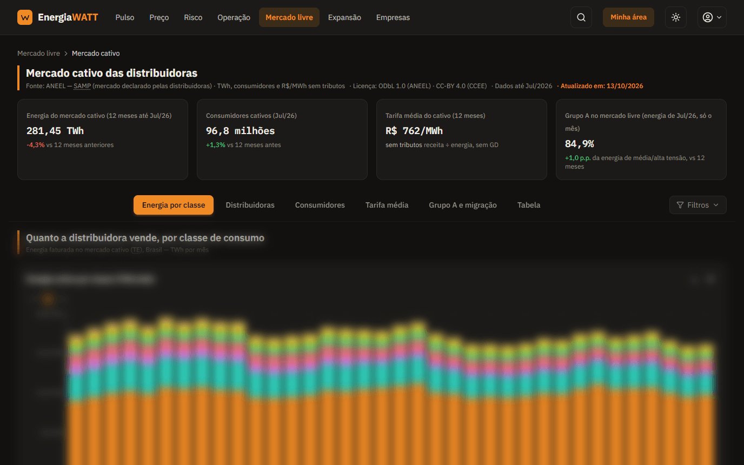The image size is (744, 465).
Task: Click the Atualizado em: 13/10/2026 label
Action: (602, 86)
